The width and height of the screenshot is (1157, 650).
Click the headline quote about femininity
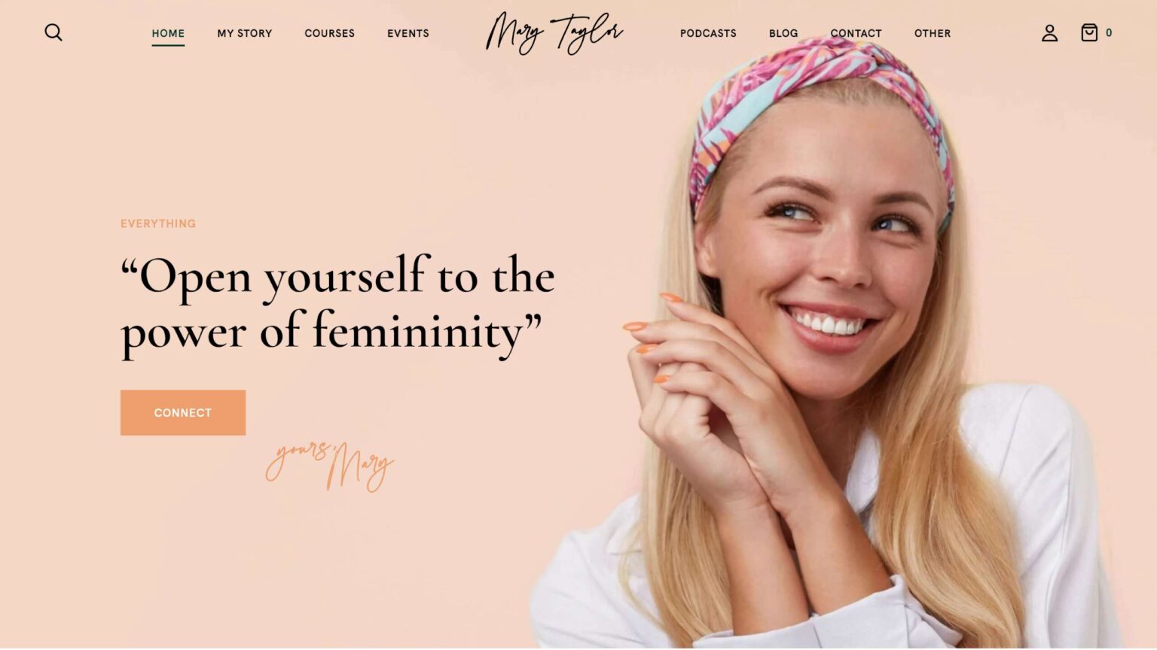(337, 305)
